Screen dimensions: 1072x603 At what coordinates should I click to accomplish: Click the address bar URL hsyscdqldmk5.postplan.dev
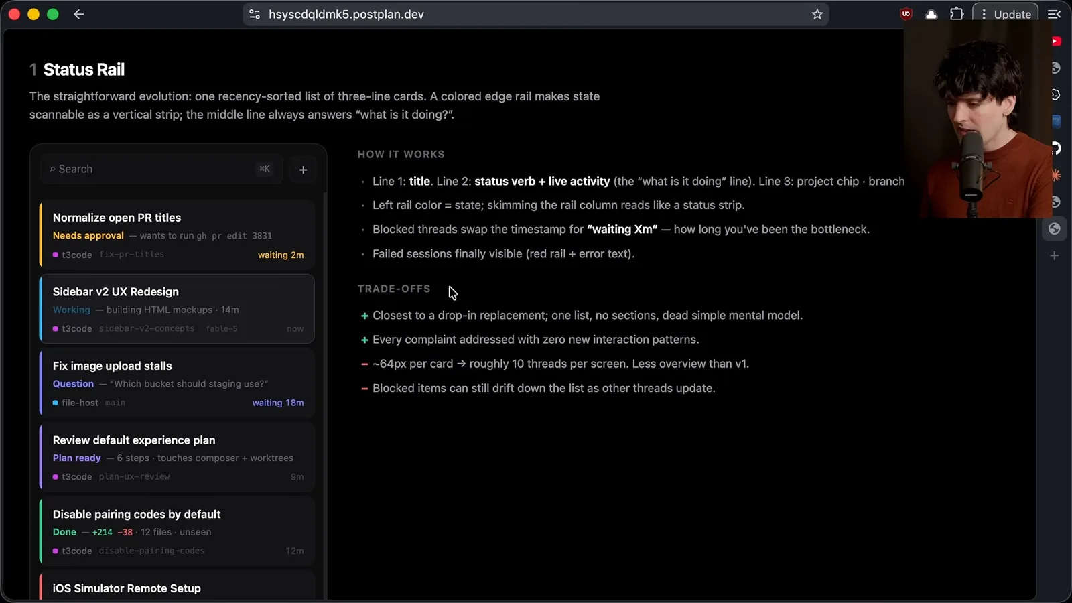(x=346, y=14)
